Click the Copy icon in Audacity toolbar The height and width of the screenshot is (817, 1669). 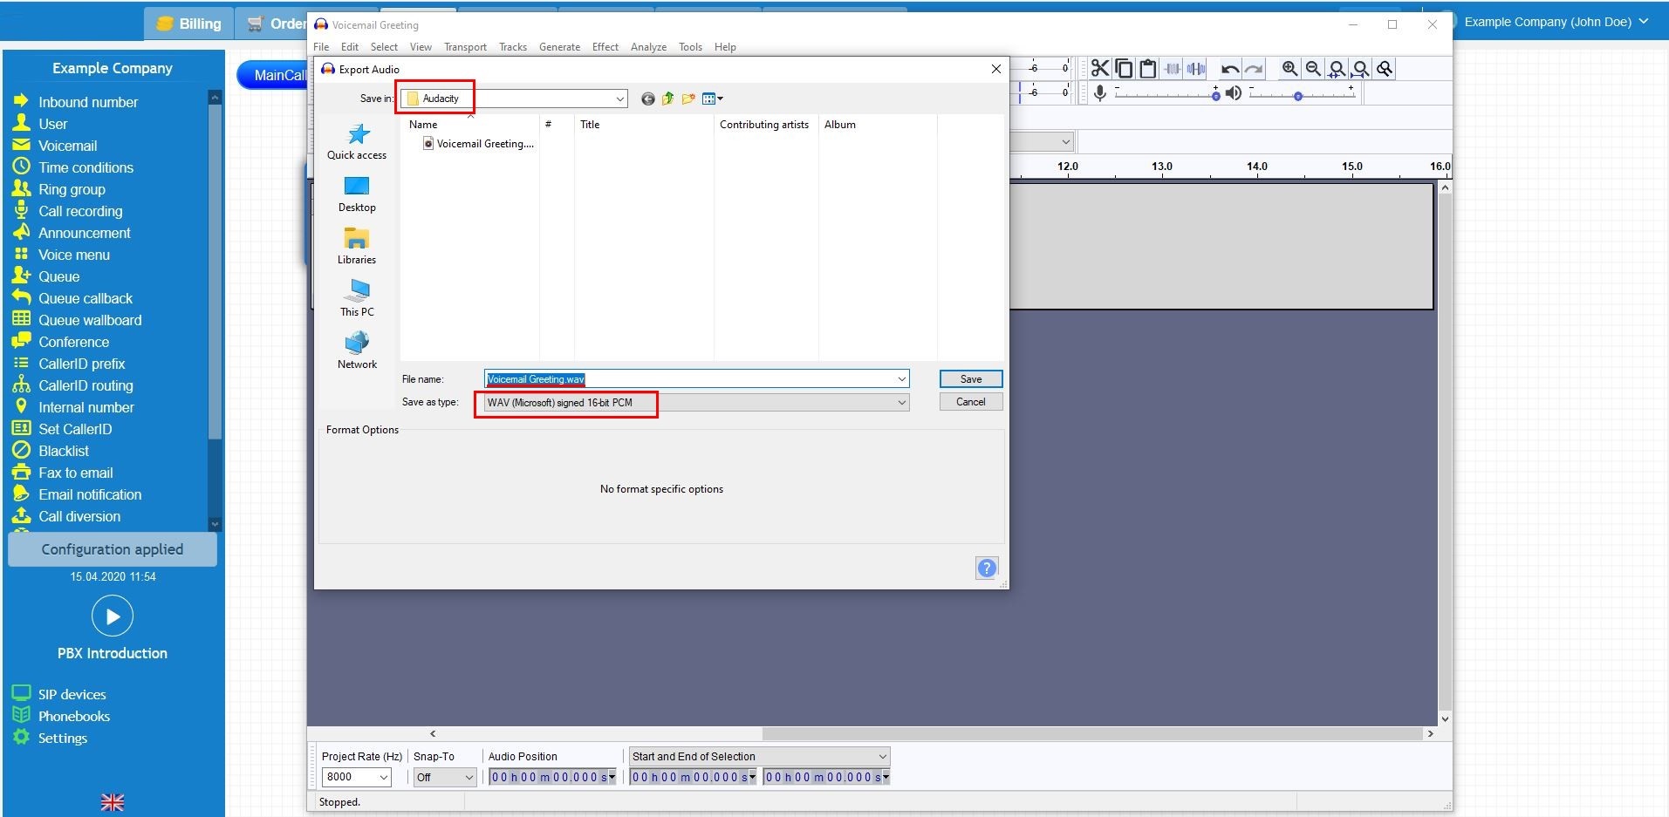coord(1125,69)
